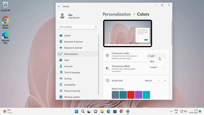Click the Settings gear on the taskbar
204x115 pixels.
[128, 111]
